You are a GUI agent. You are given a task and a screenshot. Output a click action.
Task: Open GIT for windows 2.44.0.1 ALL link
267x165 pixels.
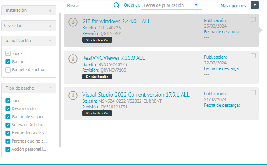pos(117,21)
